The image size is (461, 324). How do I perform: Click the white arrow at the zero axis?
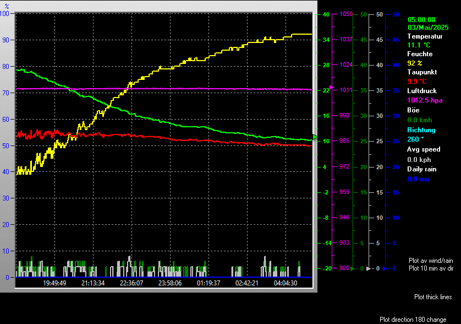pyautogui.click(x=369, y=269)
